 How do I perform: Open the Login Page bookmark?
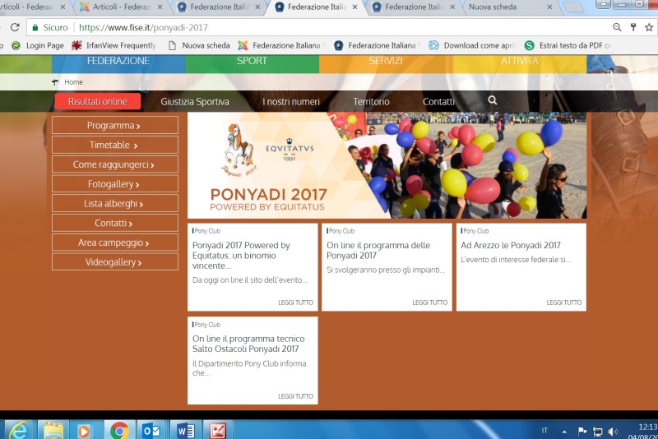coord(38,45)
